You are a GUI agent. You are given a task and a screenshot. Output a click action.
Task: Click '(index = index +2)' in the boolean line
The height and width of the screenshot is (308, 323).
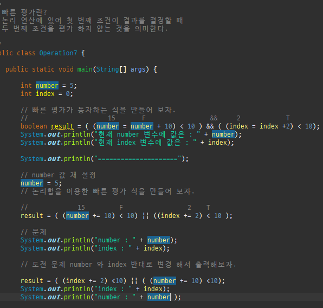tap(260, 126)
